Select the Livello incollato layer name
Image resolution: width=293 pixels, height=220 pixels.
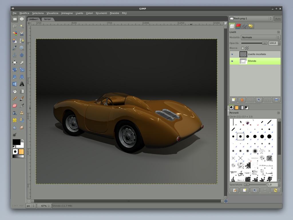[257, 54]
